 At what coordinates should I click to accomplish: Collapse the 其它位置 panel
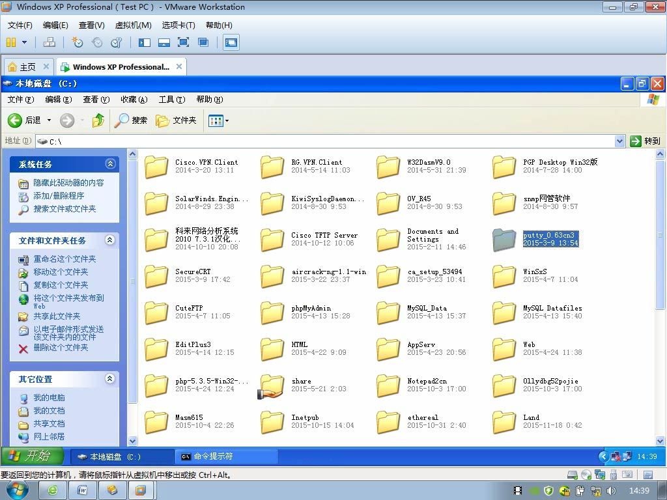tap(109, 378)
